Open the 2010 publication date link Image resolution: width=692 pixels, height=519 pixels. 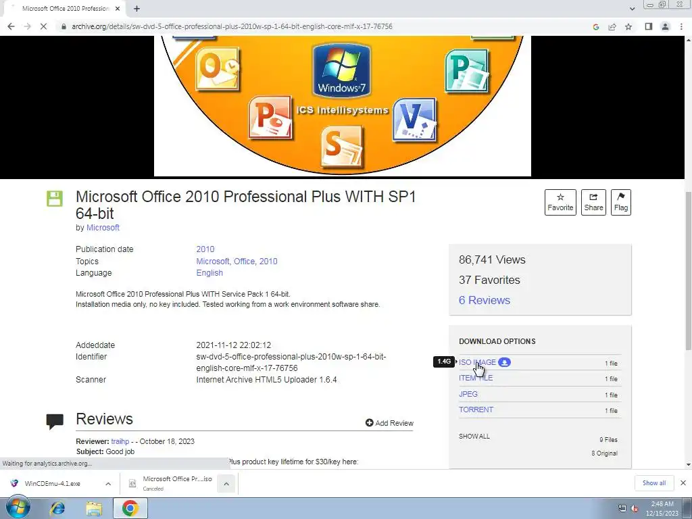point(205,249)
